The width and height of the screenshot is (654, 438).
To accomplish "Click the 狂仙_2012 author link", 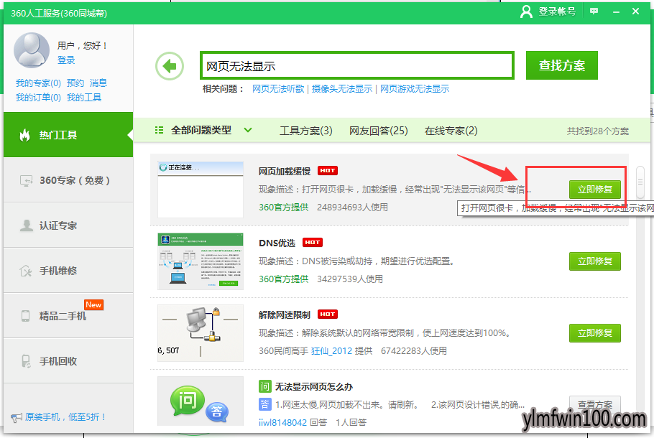I will [331, 351].
